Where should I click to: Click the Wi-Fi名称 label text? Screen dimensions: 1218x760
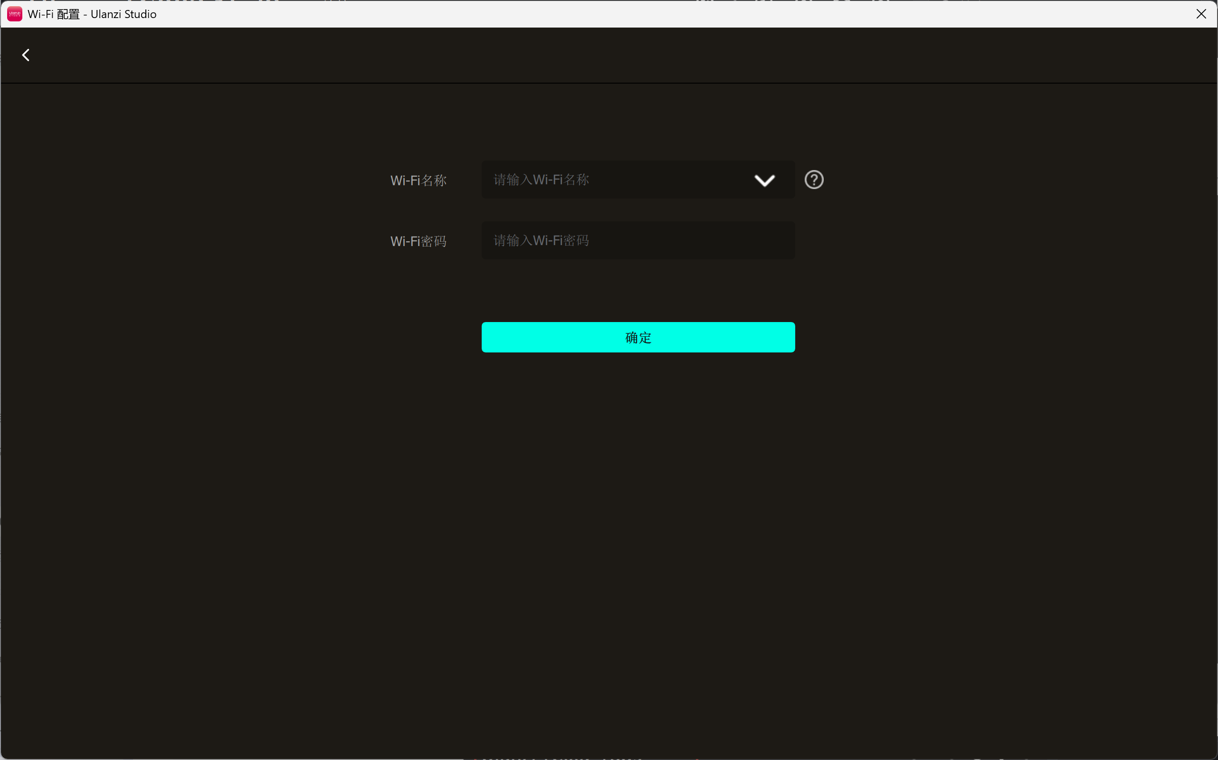[x=418, y=180]
